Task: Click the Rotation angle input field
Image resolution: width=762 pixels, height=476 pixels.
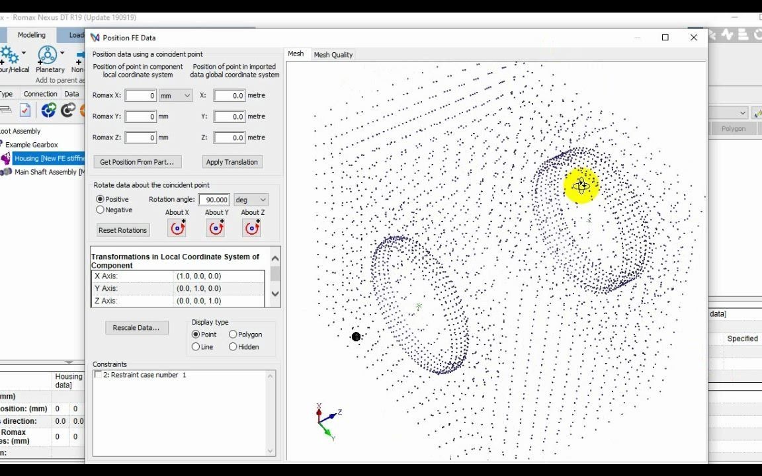Action: [214, 200]
